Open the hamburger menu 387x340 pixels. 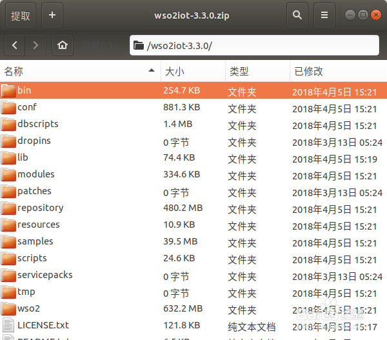tap(324, 15)
